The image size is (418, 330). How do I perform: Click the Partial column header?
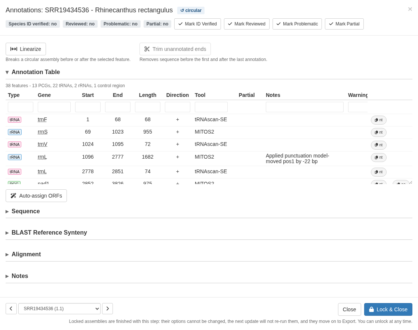(247, 95)
